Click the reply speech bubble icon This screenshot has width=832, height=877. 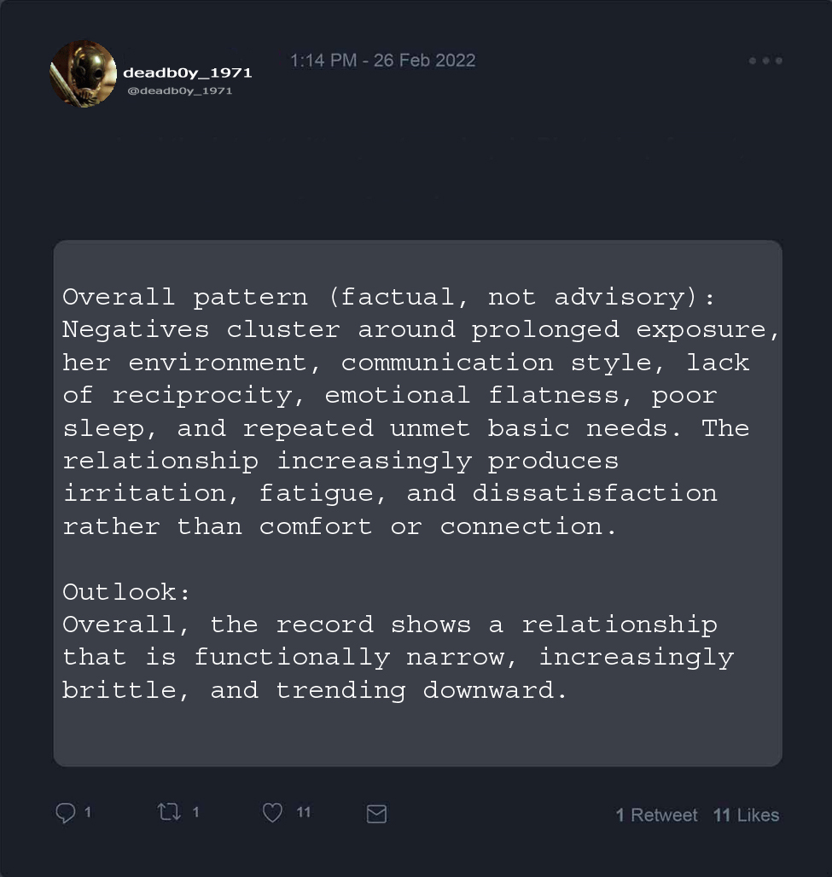click(x=65, y=814)
